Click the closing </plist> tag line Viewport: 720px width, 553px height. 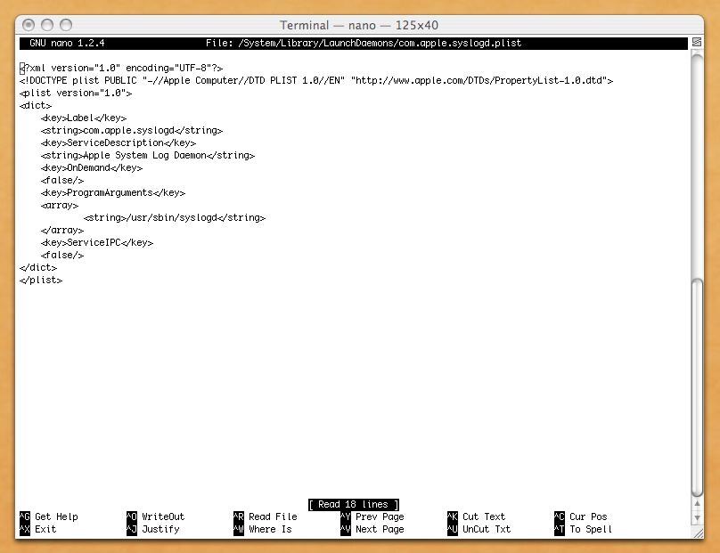(41, 280)
